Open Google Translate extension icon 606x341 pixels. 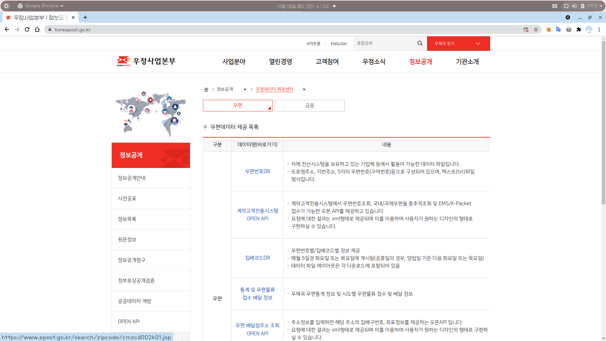point(558,29)
